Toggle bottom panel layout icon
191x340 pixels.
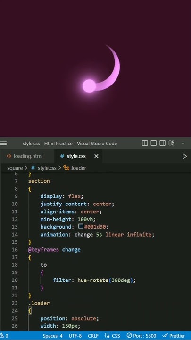[154, 143]
